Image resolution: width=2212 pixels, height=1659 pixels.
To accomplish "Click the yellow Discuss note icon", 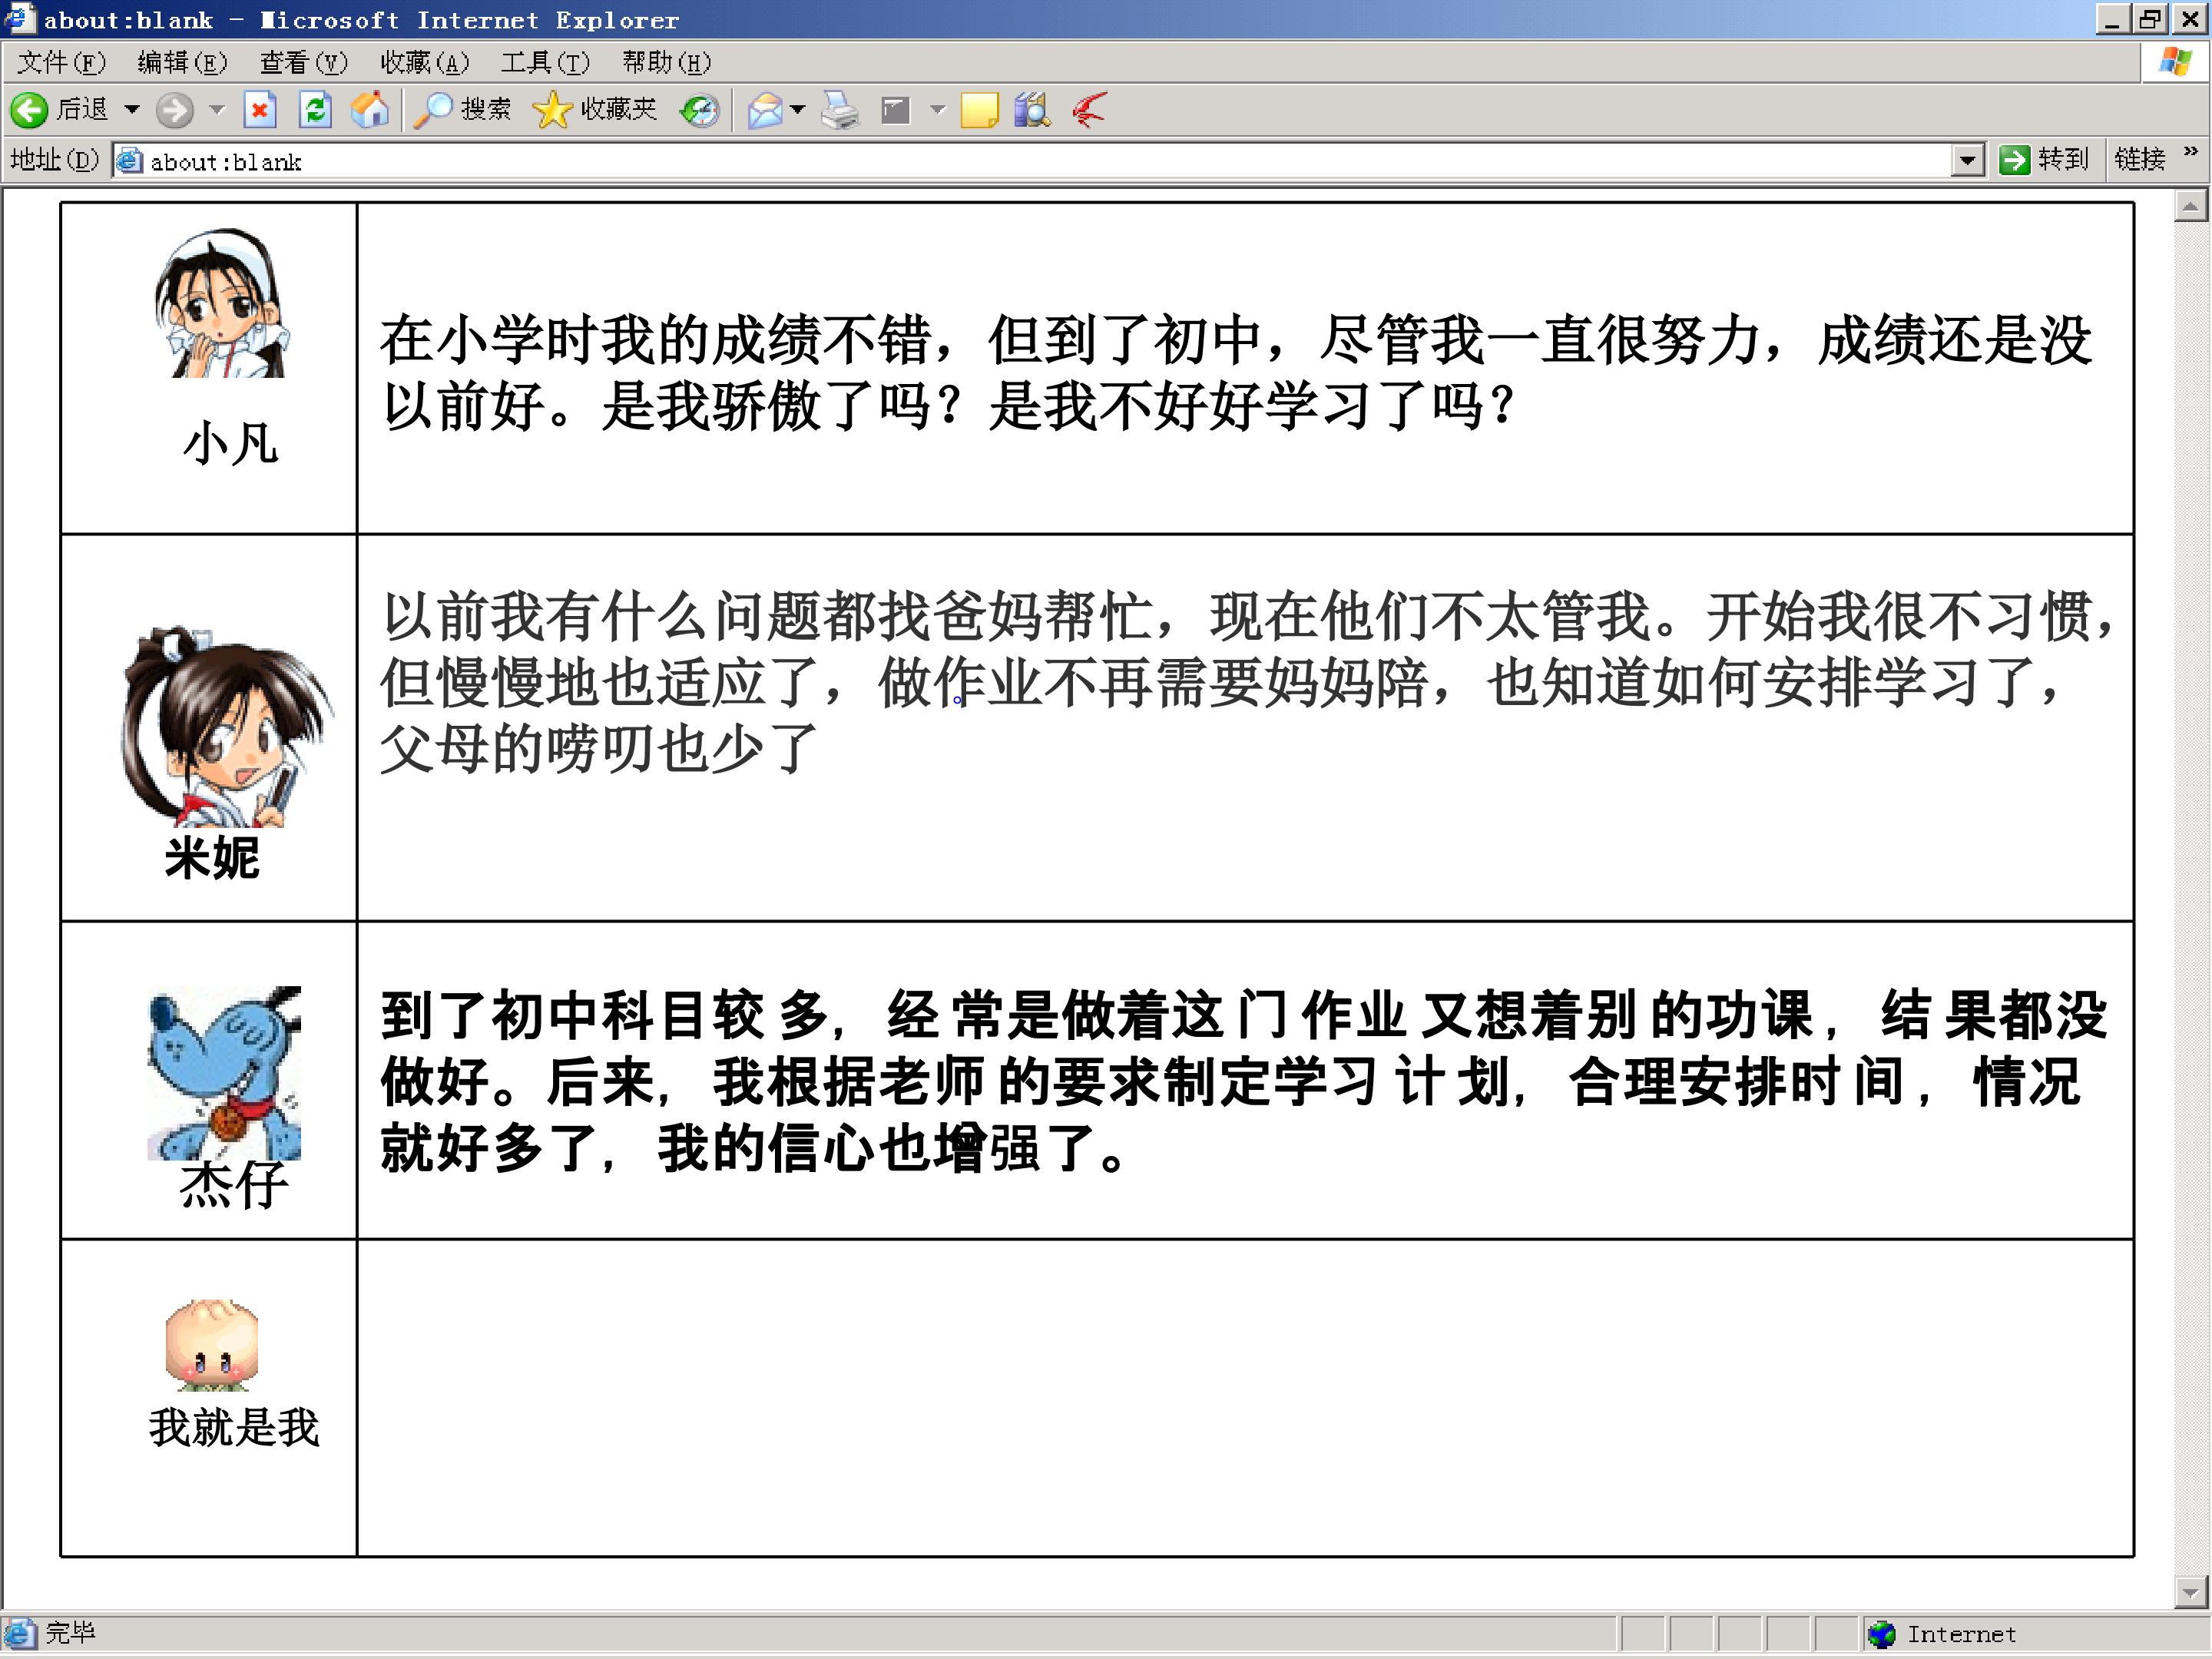I will click(979, 110).
